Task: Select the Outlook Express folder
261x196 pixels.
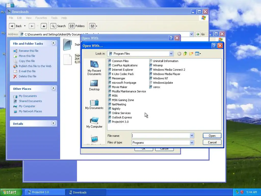Action: pos(120,117)
